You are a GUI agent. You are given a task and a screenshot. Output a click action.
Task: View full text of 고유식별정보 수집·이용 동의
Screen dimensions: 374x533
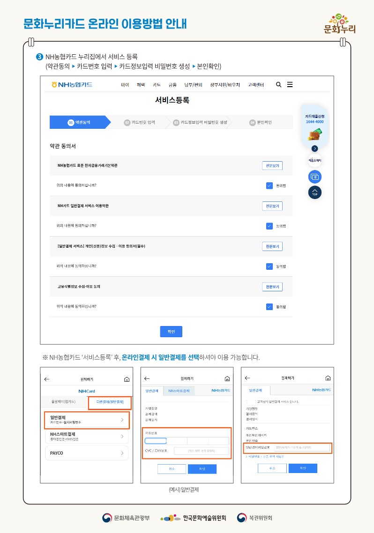click(272, 287)
